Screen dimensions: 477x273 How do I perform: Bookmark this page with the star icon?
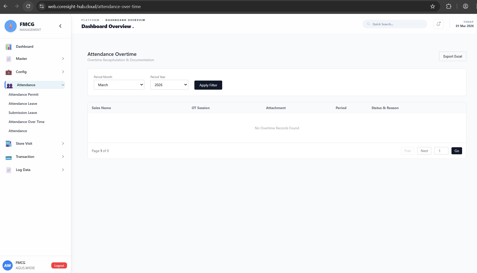(x=433, y=6)
